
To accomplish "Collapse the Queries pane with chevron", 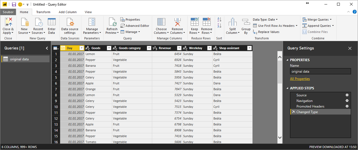I will [47, 48].
